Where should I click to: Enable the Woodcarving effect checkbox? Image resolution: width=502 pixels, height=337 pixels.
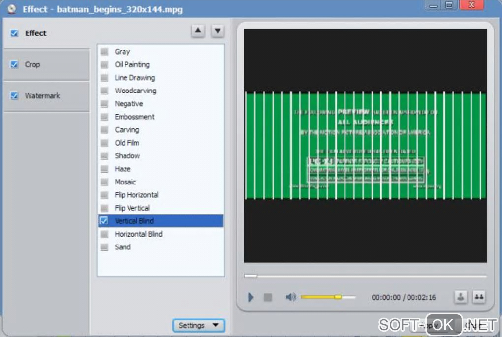click(x=104, y=91)
